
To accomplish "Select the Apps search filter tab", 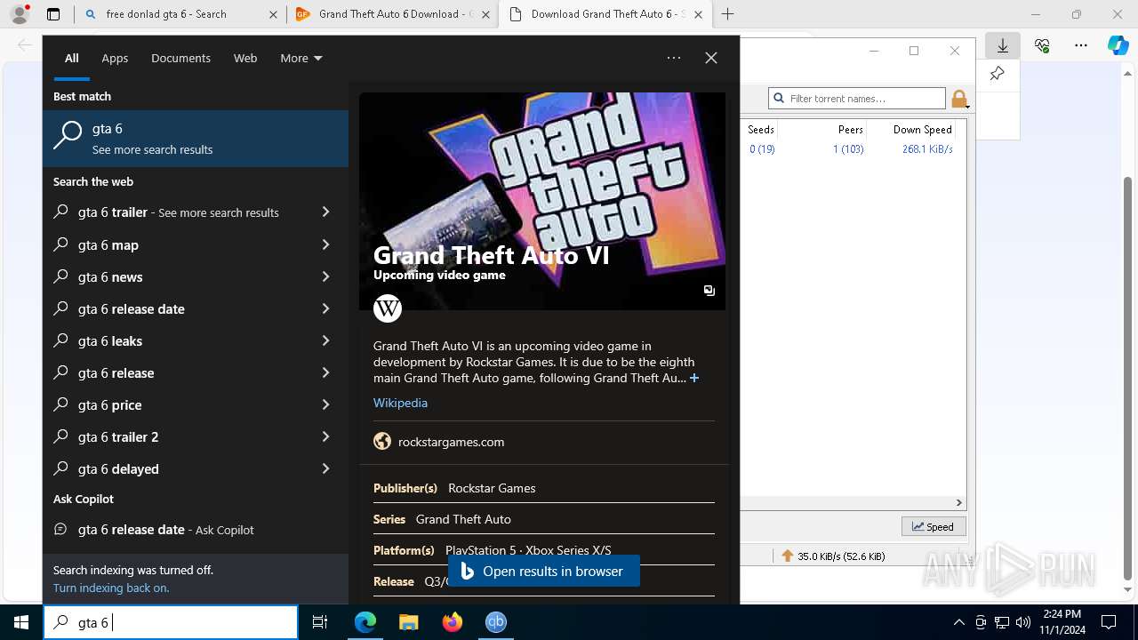I will (115, 58).
